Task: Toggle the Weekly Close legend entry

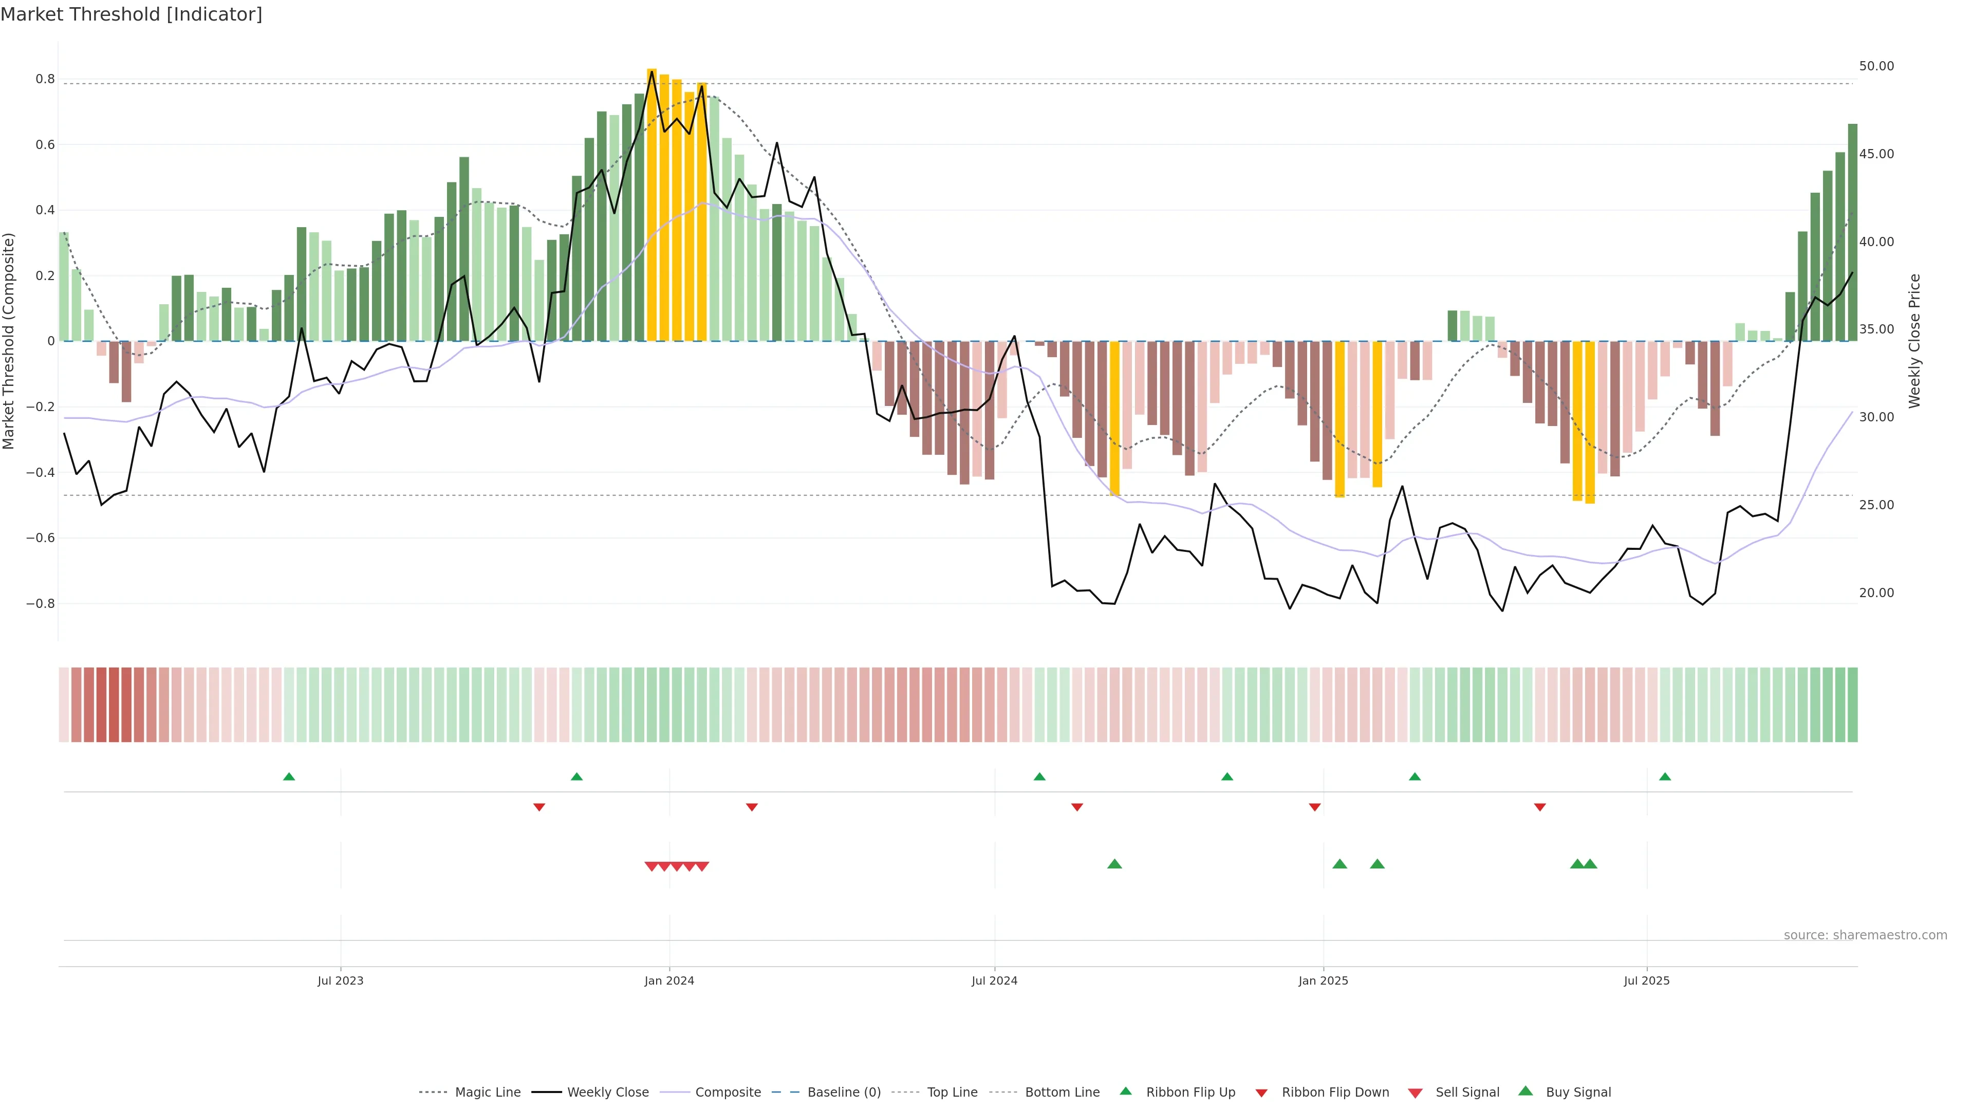Action: (607, 1093)
